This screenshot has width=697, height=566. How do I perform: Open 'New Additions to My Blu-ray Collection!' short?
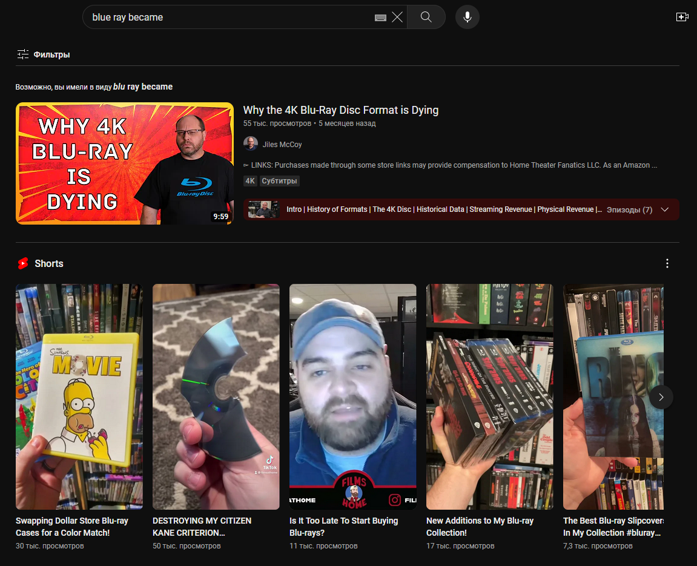[489, 397]
